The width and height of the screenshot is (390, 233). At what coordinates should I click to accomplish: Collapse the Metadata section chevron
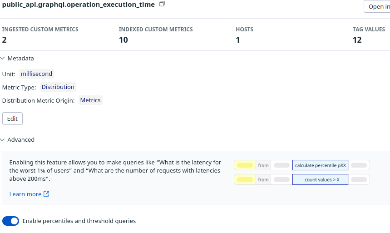[3, 58]
